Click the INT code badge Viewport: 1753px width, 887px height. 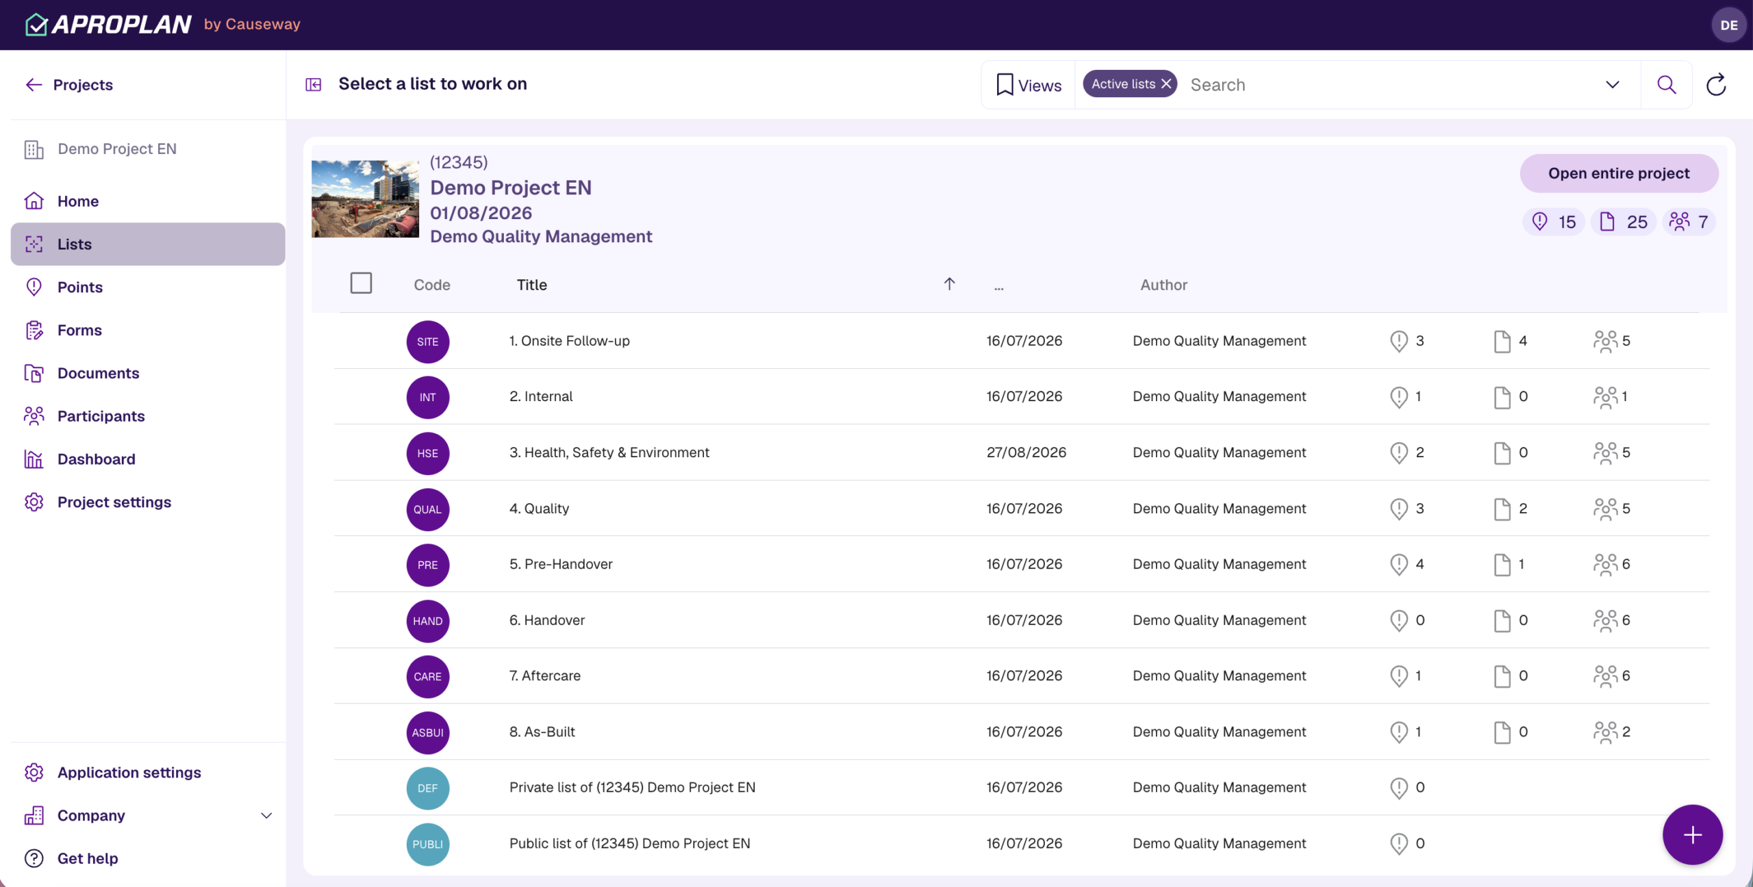click(428, 398)
